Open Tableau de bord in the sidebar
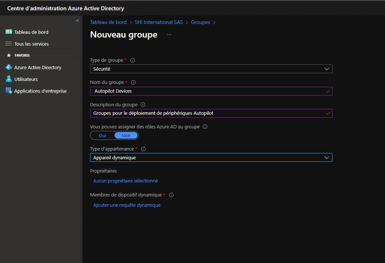This screenshot has height=263, width=385. (x=31, y=32)
